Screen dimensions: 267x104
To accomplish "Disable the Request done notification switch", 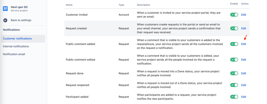I will click(234, 73).
